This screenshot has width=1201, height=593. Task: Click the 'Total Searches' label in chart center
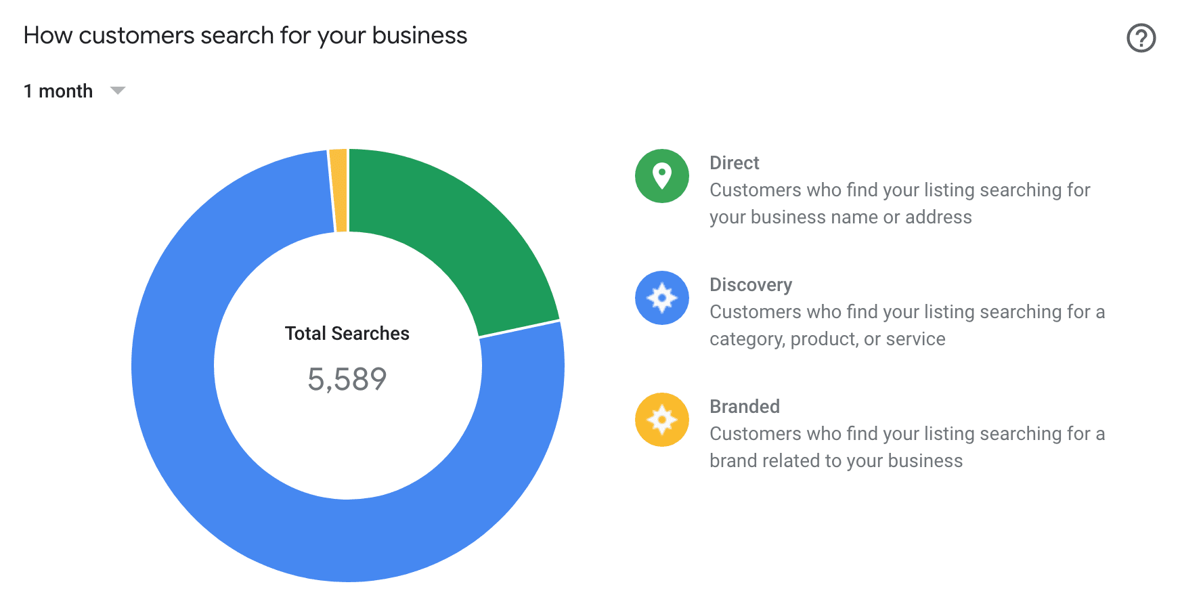click(347, 333)
